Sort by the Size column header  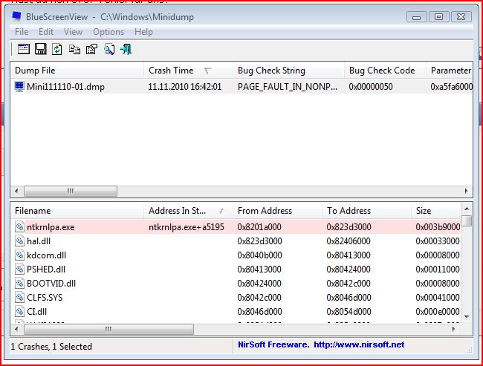click(436, 211)
